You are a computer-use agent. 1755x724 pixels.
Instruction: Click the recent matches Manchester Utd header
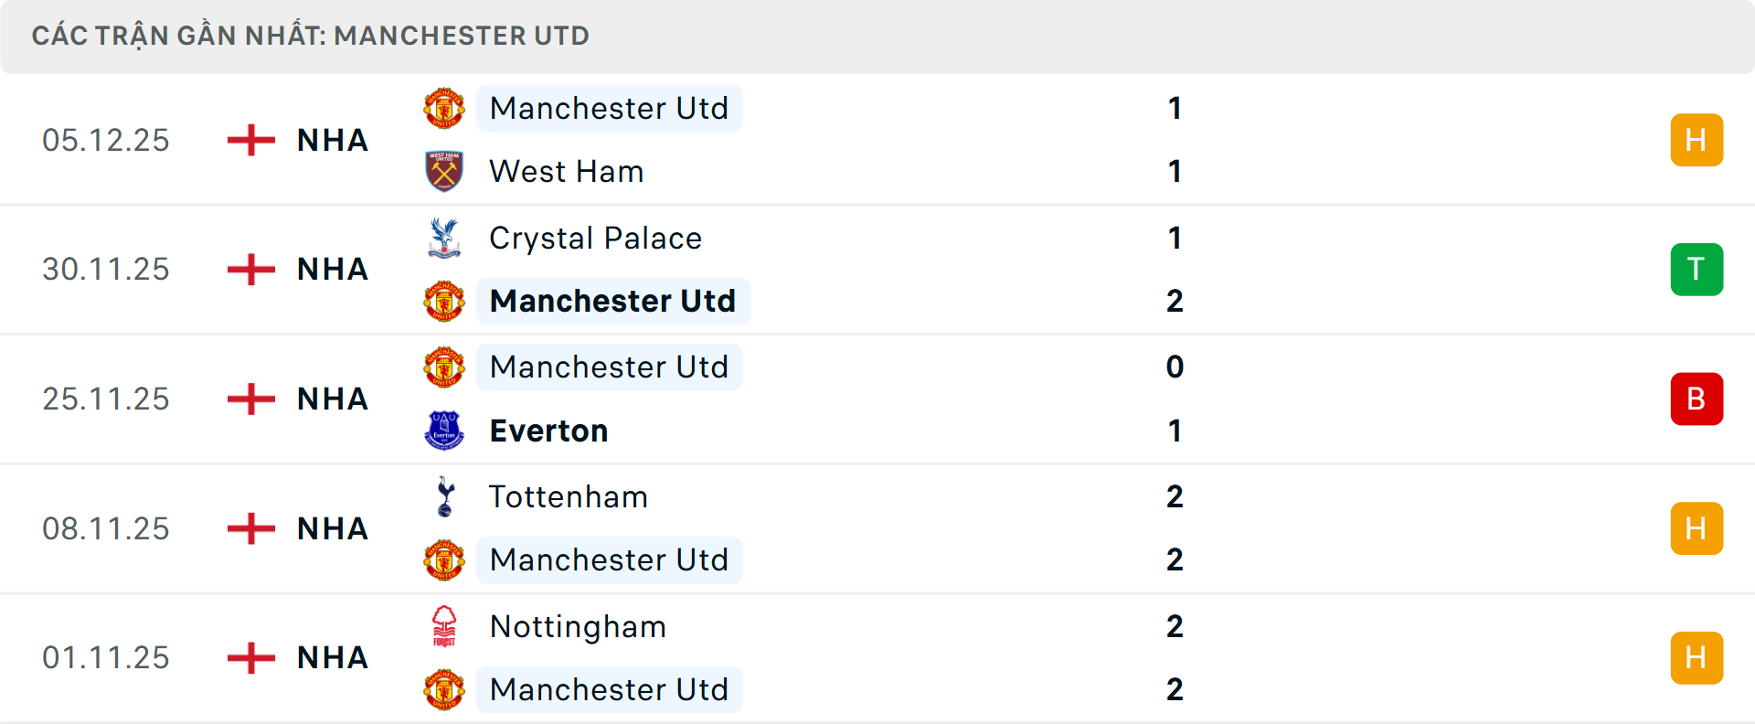coord(311,36)
